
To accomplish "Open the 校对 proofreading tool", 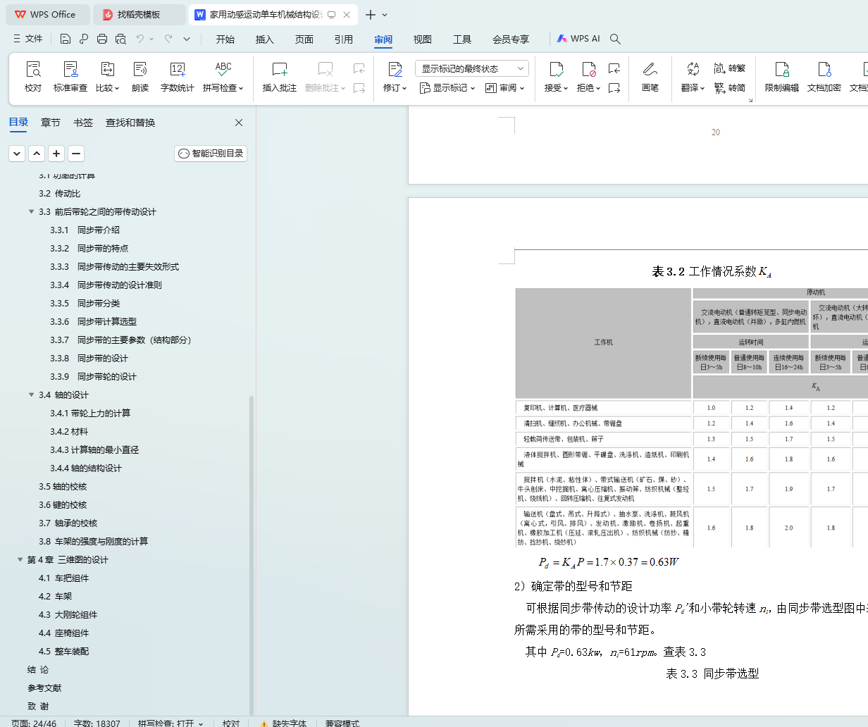I will coord(33,77).
